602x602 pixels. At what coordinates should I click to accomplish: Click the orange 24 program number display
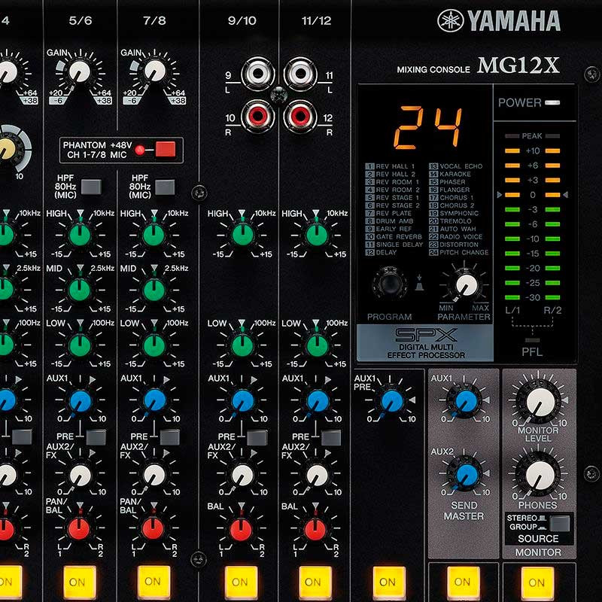[427, 128]
